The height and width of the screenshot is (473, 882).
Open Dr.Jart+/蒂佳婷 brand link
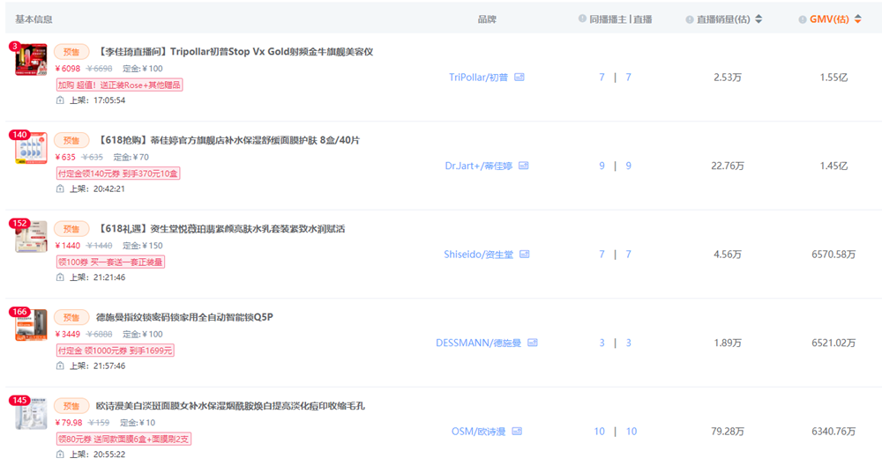[x=479, y=166]
